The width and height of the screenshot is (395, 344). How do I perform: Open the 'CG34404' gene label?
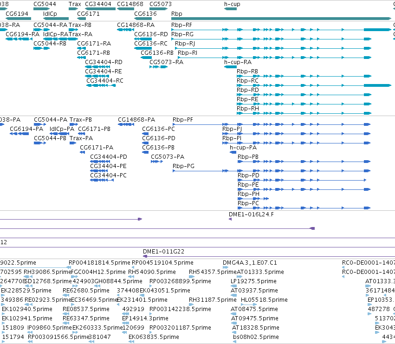(98, 4)
